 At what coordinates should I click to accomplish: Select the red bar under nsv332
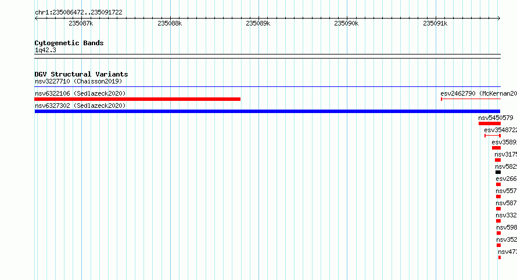[498, 221]
